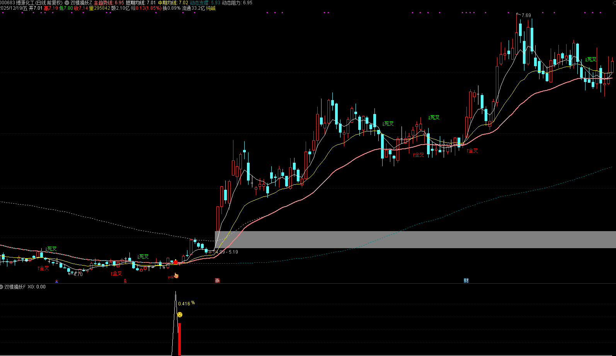
Task: Click the red S signal marker icon
Action: [125, 281]
